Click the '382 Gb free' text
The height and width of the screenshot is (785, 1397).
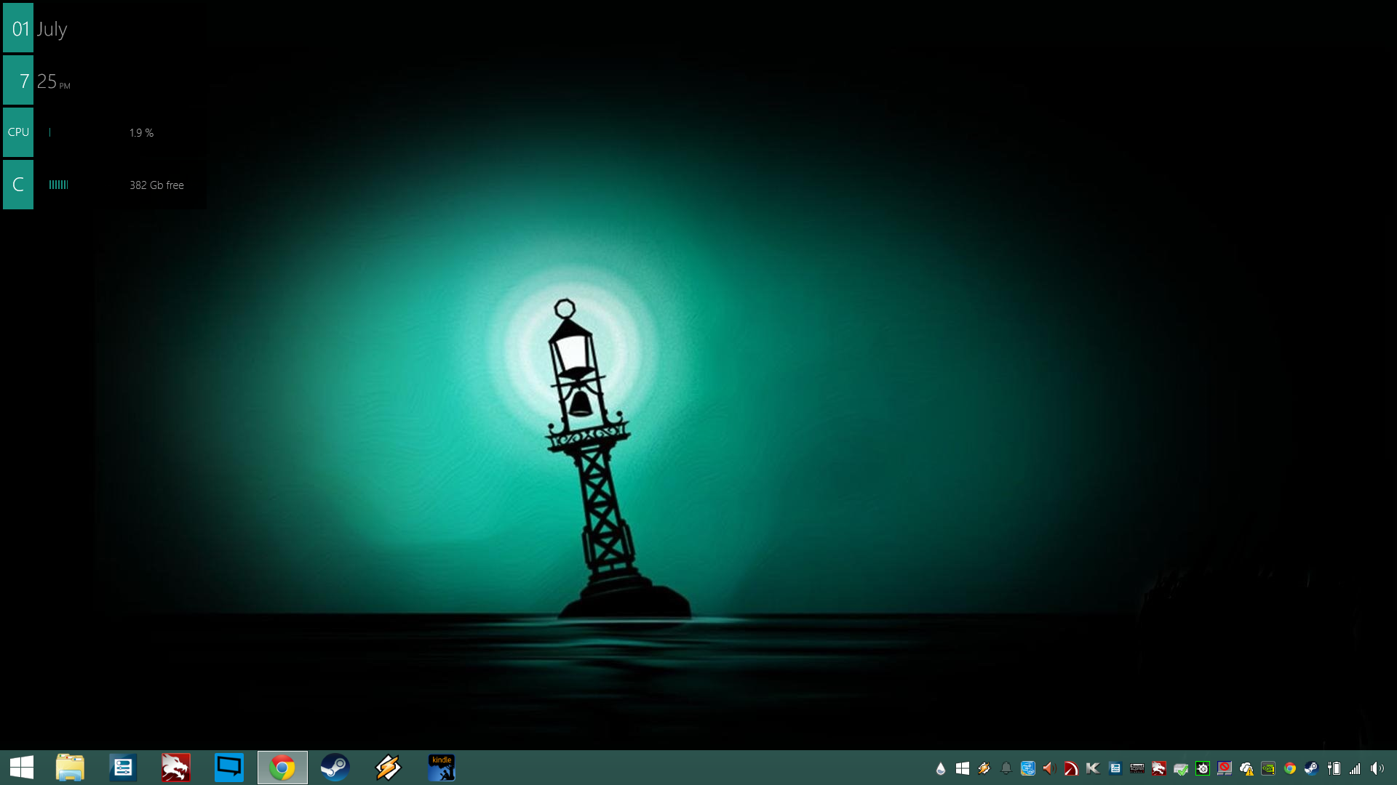(x=156, y=185)
